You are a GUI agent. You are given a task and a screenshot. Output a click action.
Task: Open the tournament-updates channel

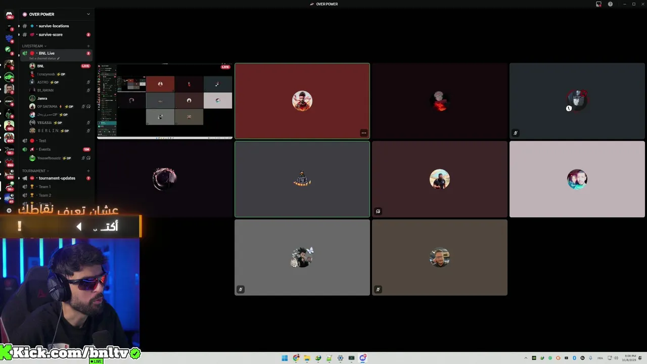(57, 178)
